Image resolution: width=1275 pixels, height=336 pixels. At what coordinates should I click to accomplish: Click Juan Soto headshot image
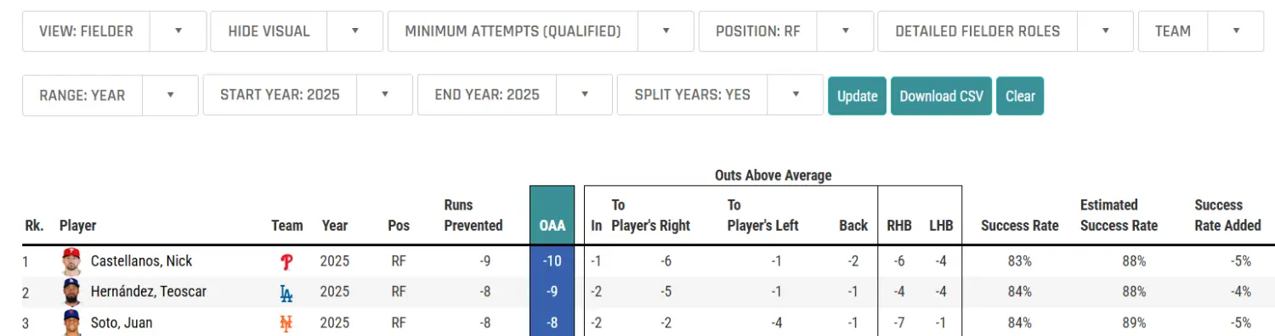coord(72,322)
